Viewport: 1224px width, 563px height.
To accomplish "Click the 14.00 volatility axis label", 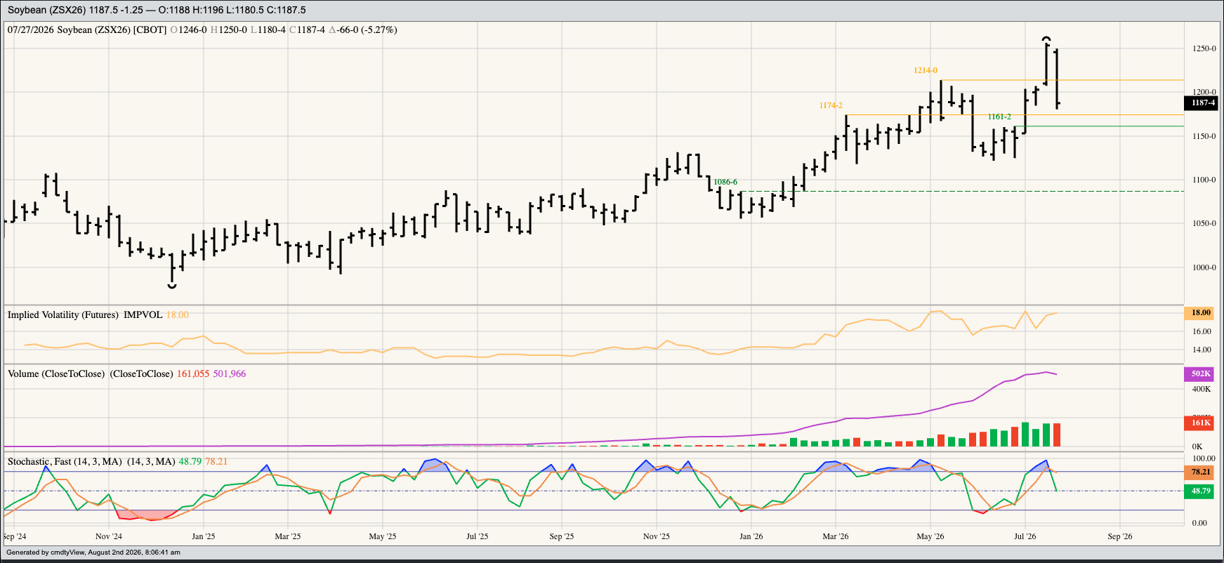I will click(1202, 350).
